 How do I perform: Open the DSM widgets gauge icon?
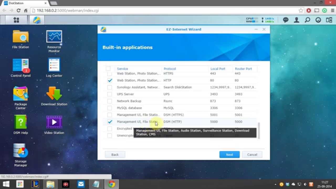[x=318, y=20]
